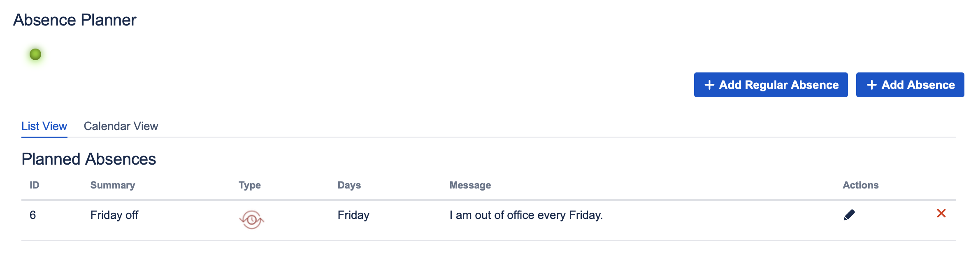Click the Actions column header
The width and height of the screenshot is (971, 256).
tap(860, 185)
